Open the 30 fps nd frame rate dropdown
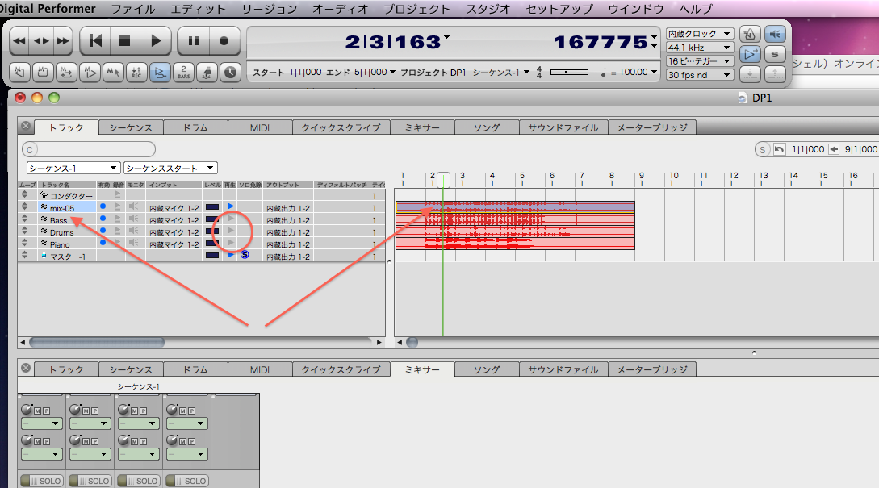 tap(699, 75)
